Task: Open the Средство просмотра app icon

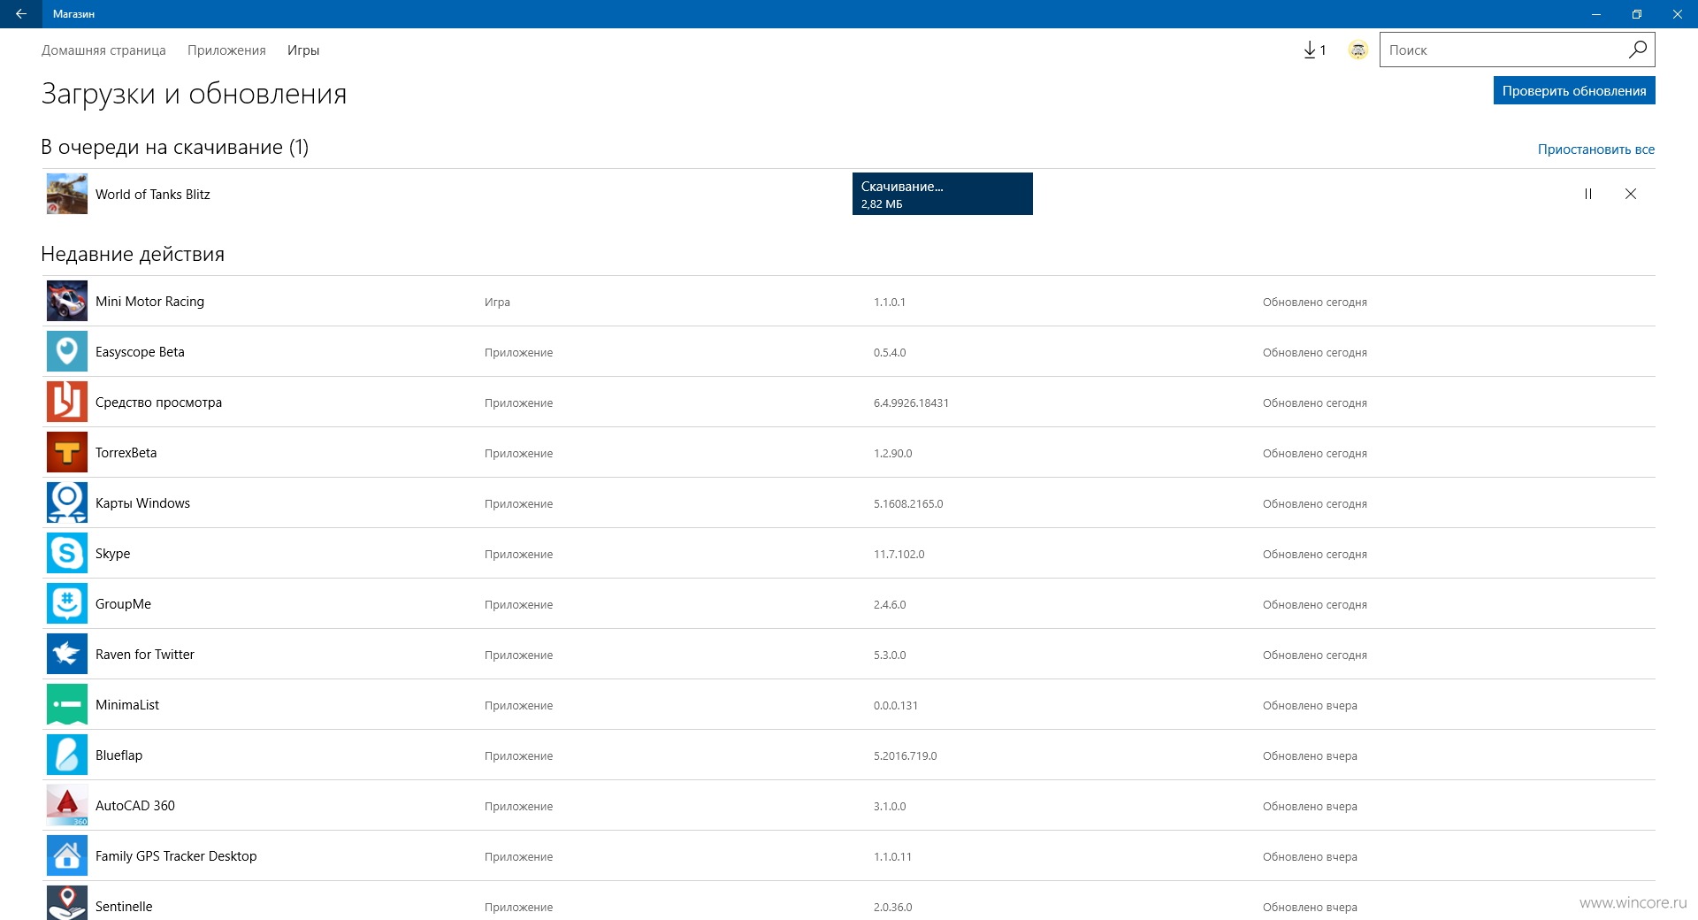Action: [67, 402]
